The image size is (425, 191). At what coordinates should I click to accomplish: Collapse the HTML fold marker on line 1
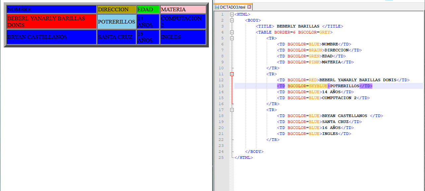tap(232, 14)
